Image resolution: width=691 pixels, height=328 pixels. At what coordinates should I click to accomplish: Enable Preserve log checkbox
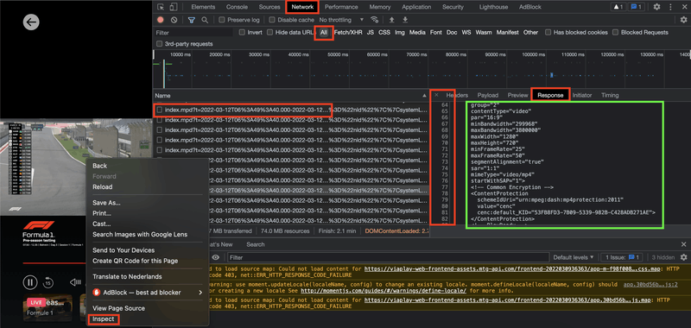[222, 20]
